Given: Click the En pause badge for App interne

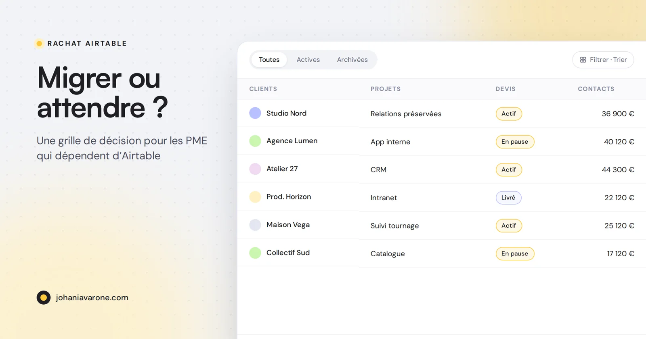Looking at the screenshot, I should 515,142.
